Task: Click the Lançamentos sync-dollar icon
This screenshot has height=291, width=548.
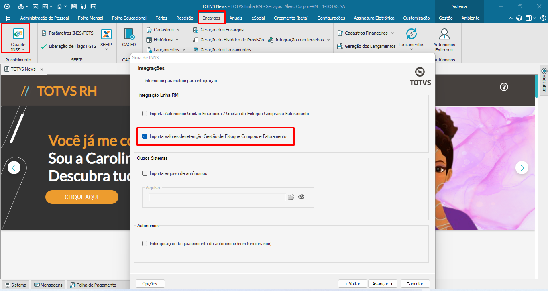Action: [x=411, y=34]
